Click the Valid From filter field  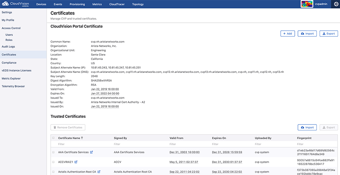[x=189, y=144]
